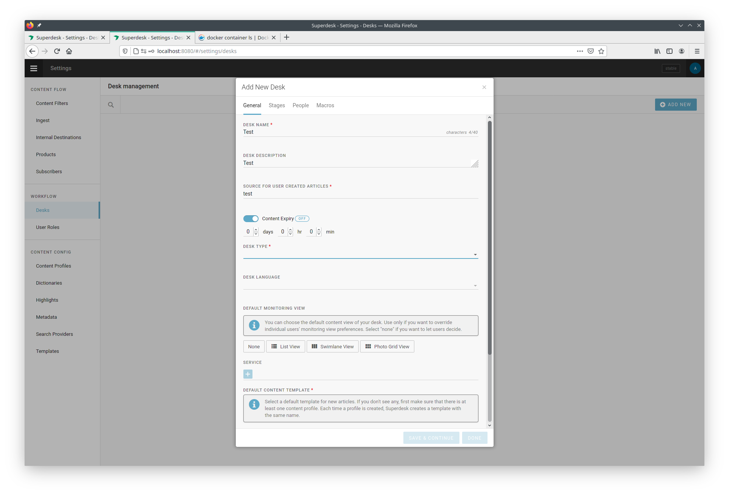Select the List View monitoring option
The image size is (729, 495).
click(285, 346)
